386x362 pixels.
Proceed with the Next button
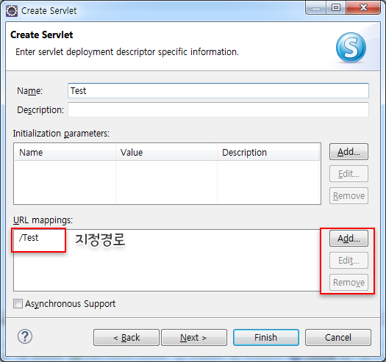click(x=194, y=338)
